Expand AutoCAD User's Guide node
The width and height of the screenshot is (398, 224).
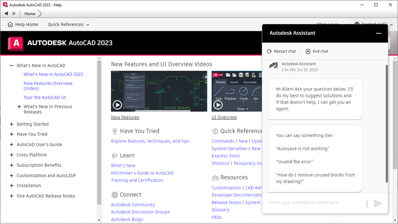[11, 145]
